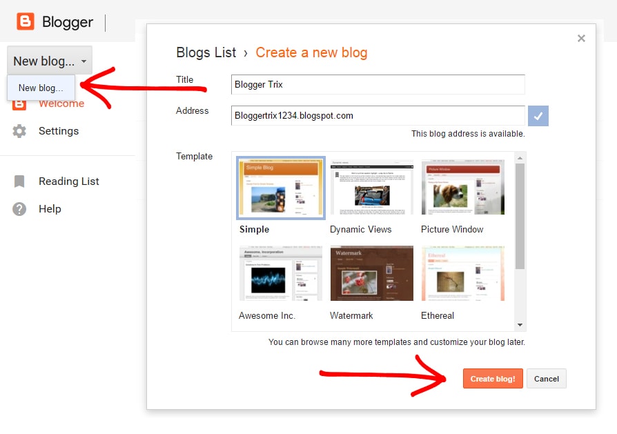Click the Awesome Inc. template label
The height and width of the screenshot is (434, 617).
267,315
